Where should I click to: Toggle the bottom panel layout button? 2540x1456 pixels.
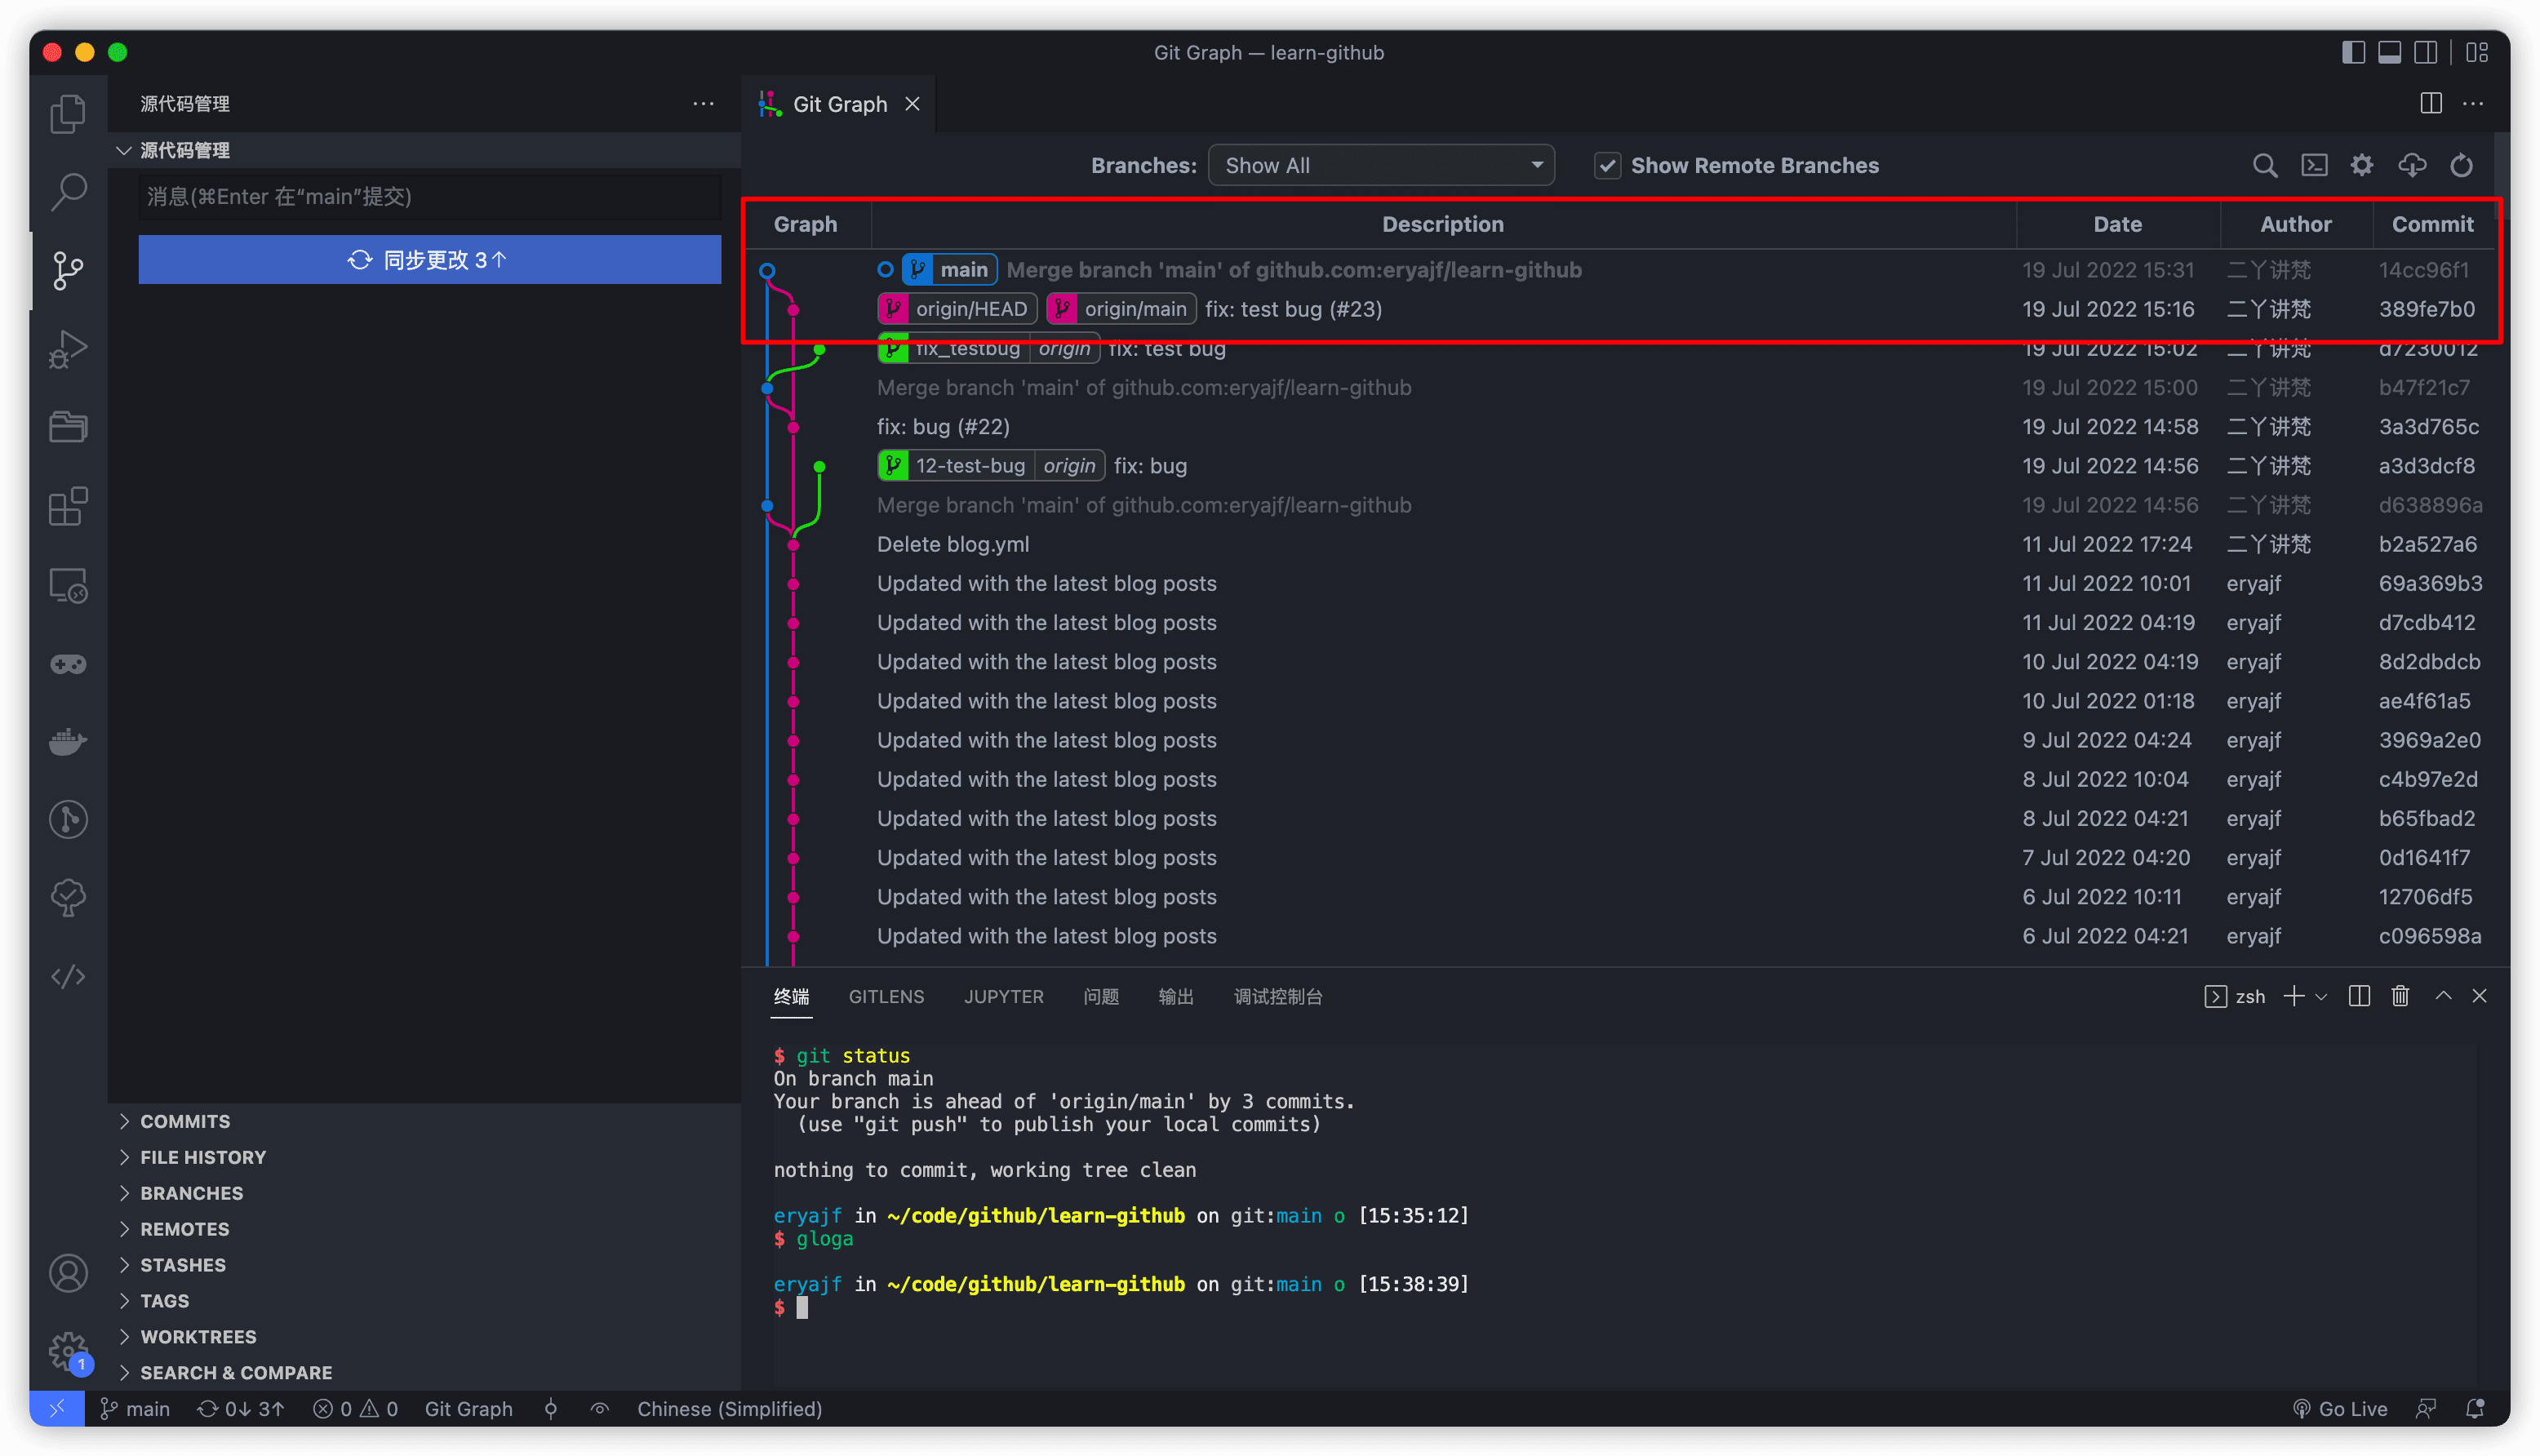(x=2389, y=52)
